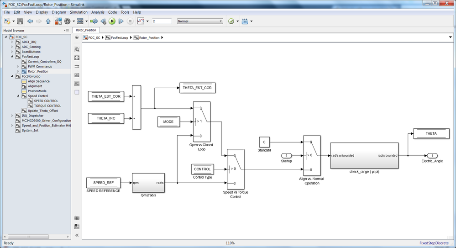
Task: Open breadcrumb history dropdown at far right
Action: coord(451,37)
